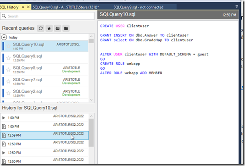Click the ALTER ROLE webapp ADD MEMBER line

(131, 73)
